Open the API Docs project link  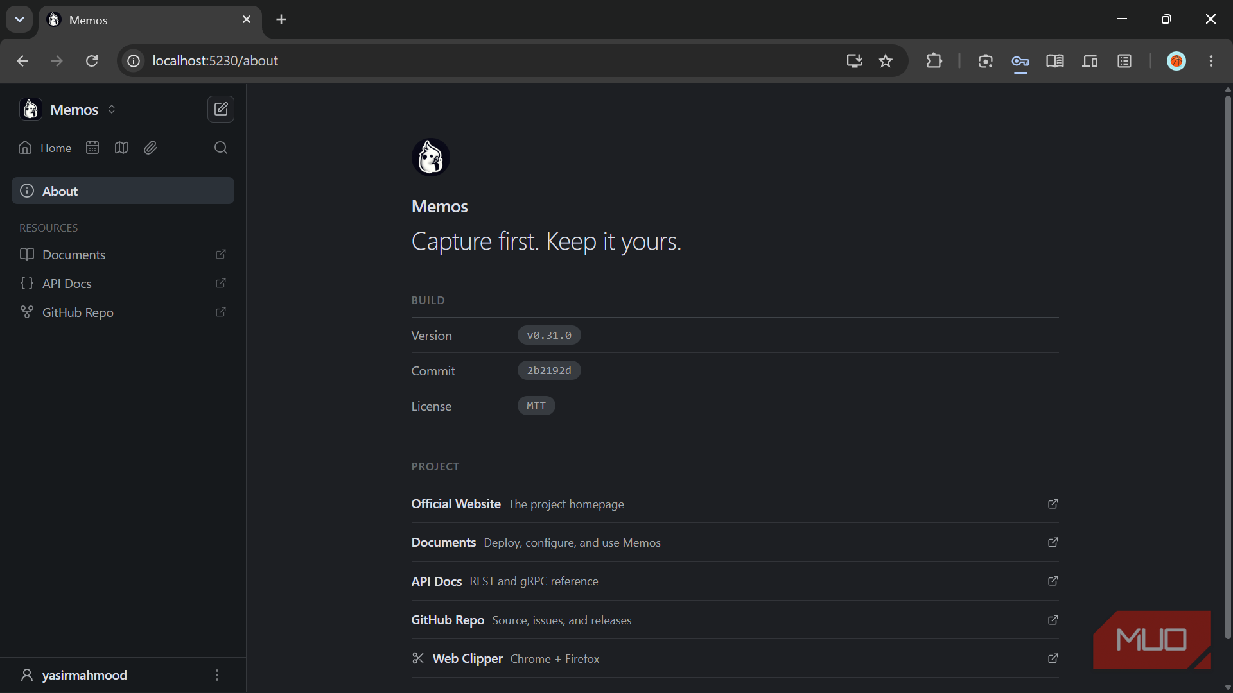tap(735, 581)
